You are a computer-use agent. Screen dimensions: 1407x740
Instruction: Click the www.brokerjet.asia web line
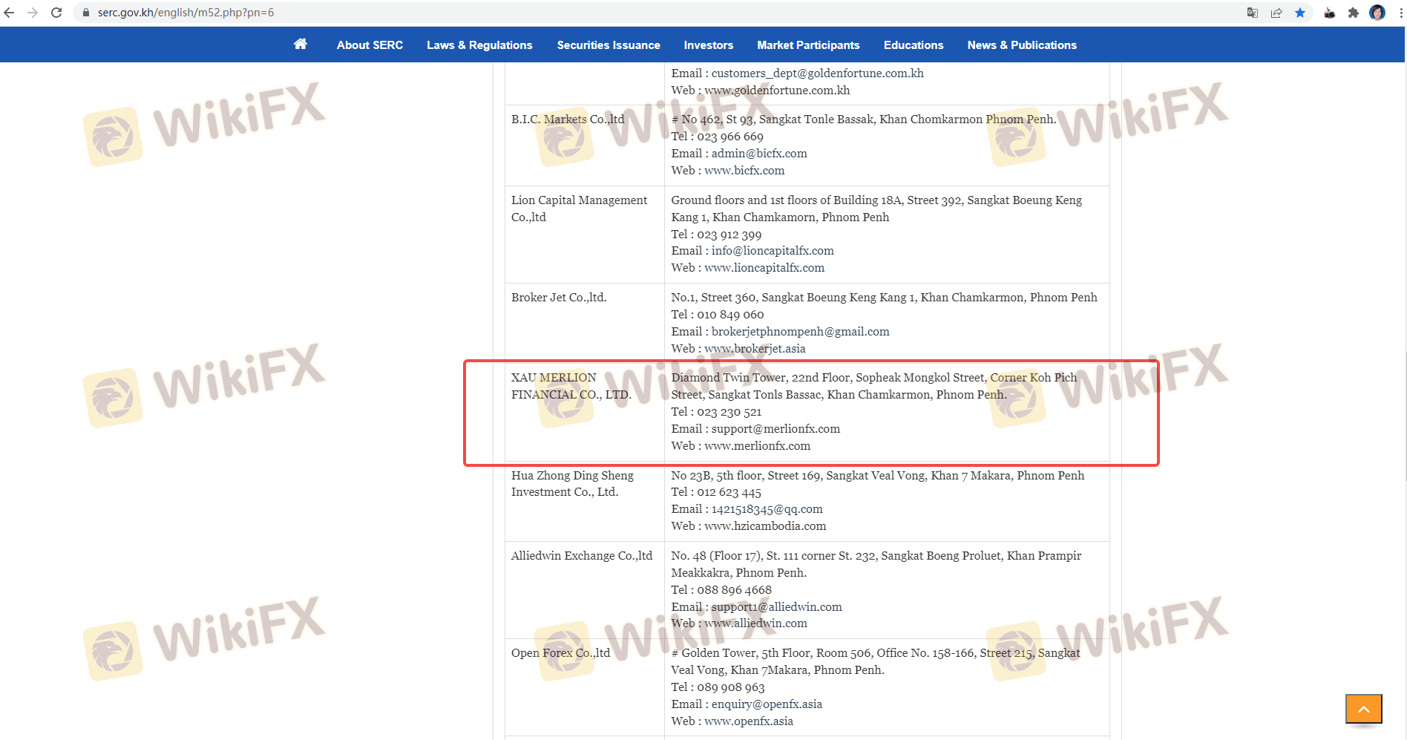click(738, 349)
